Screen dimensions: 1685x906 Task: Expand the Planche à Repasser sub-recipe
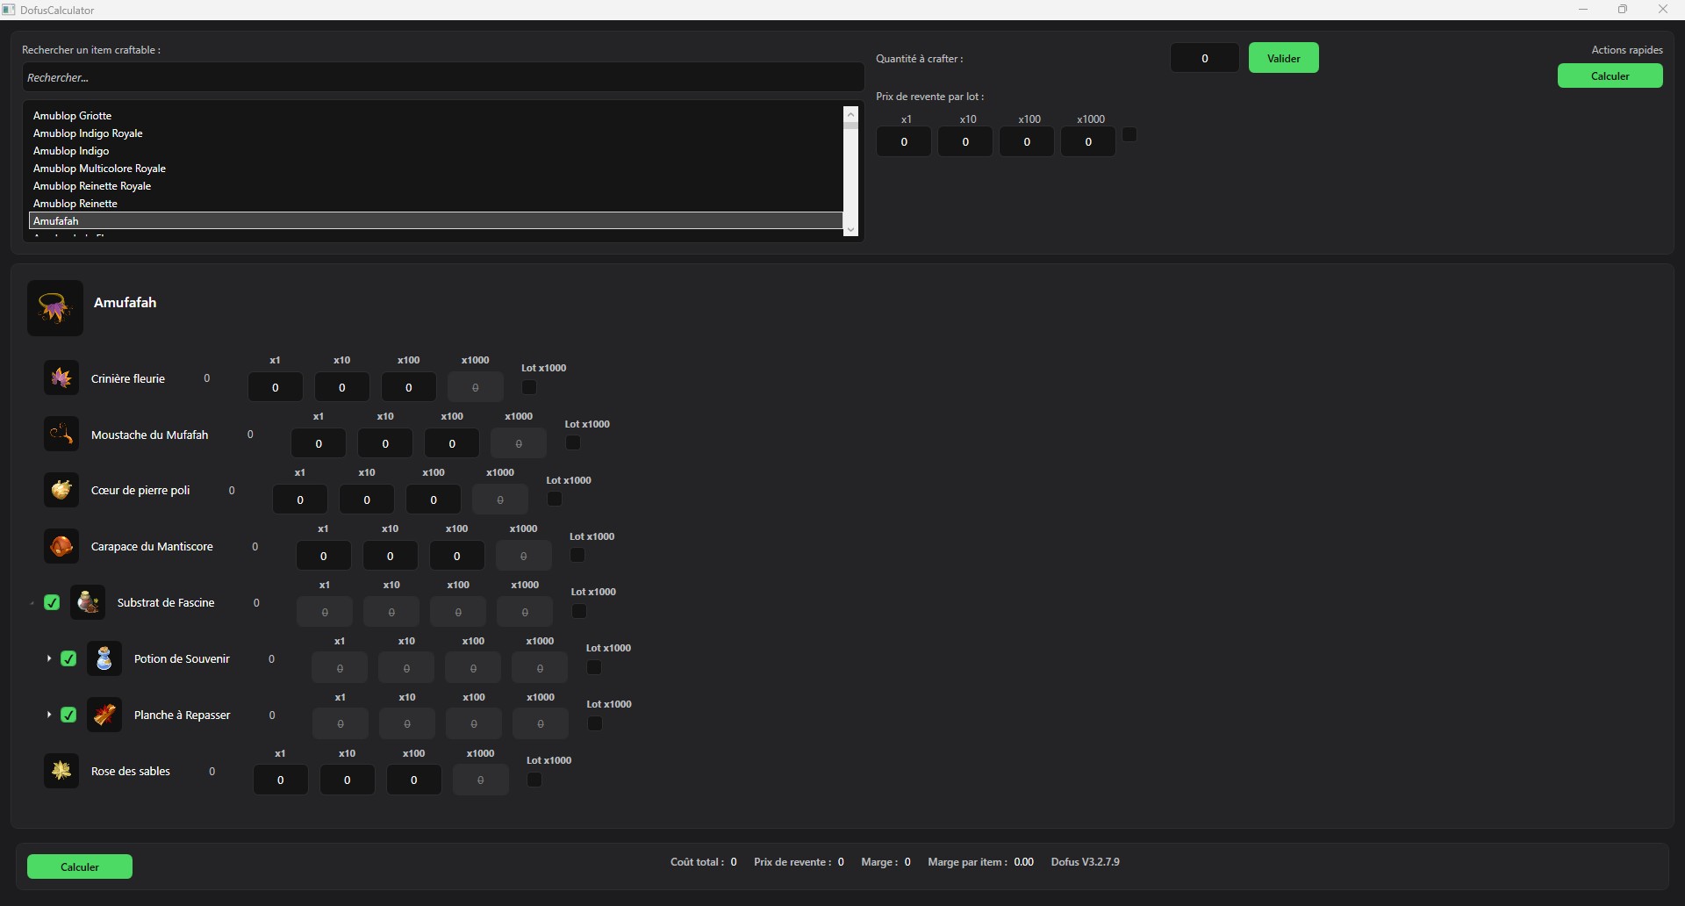click(x=48, y=715)
